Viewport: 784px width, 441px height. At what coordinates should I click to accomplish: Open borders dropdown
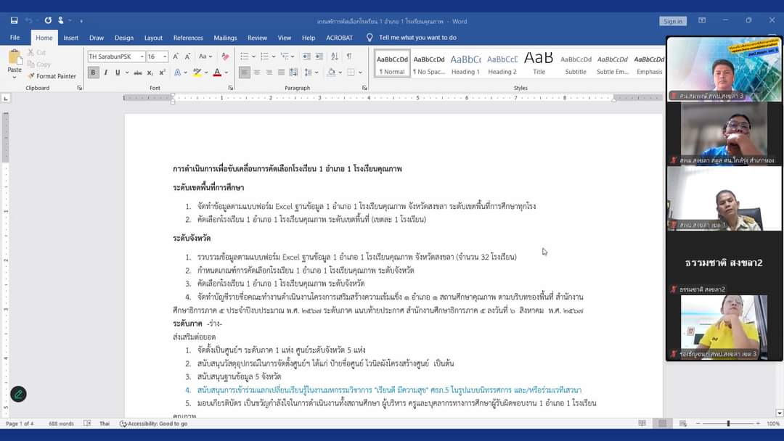click(x=360, y=73)
